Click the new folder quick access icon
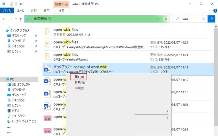 click(16, 4)
